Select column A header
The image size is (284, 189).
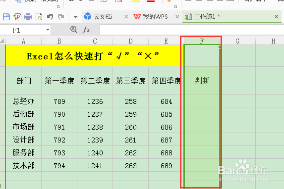[x=24, y=41]
